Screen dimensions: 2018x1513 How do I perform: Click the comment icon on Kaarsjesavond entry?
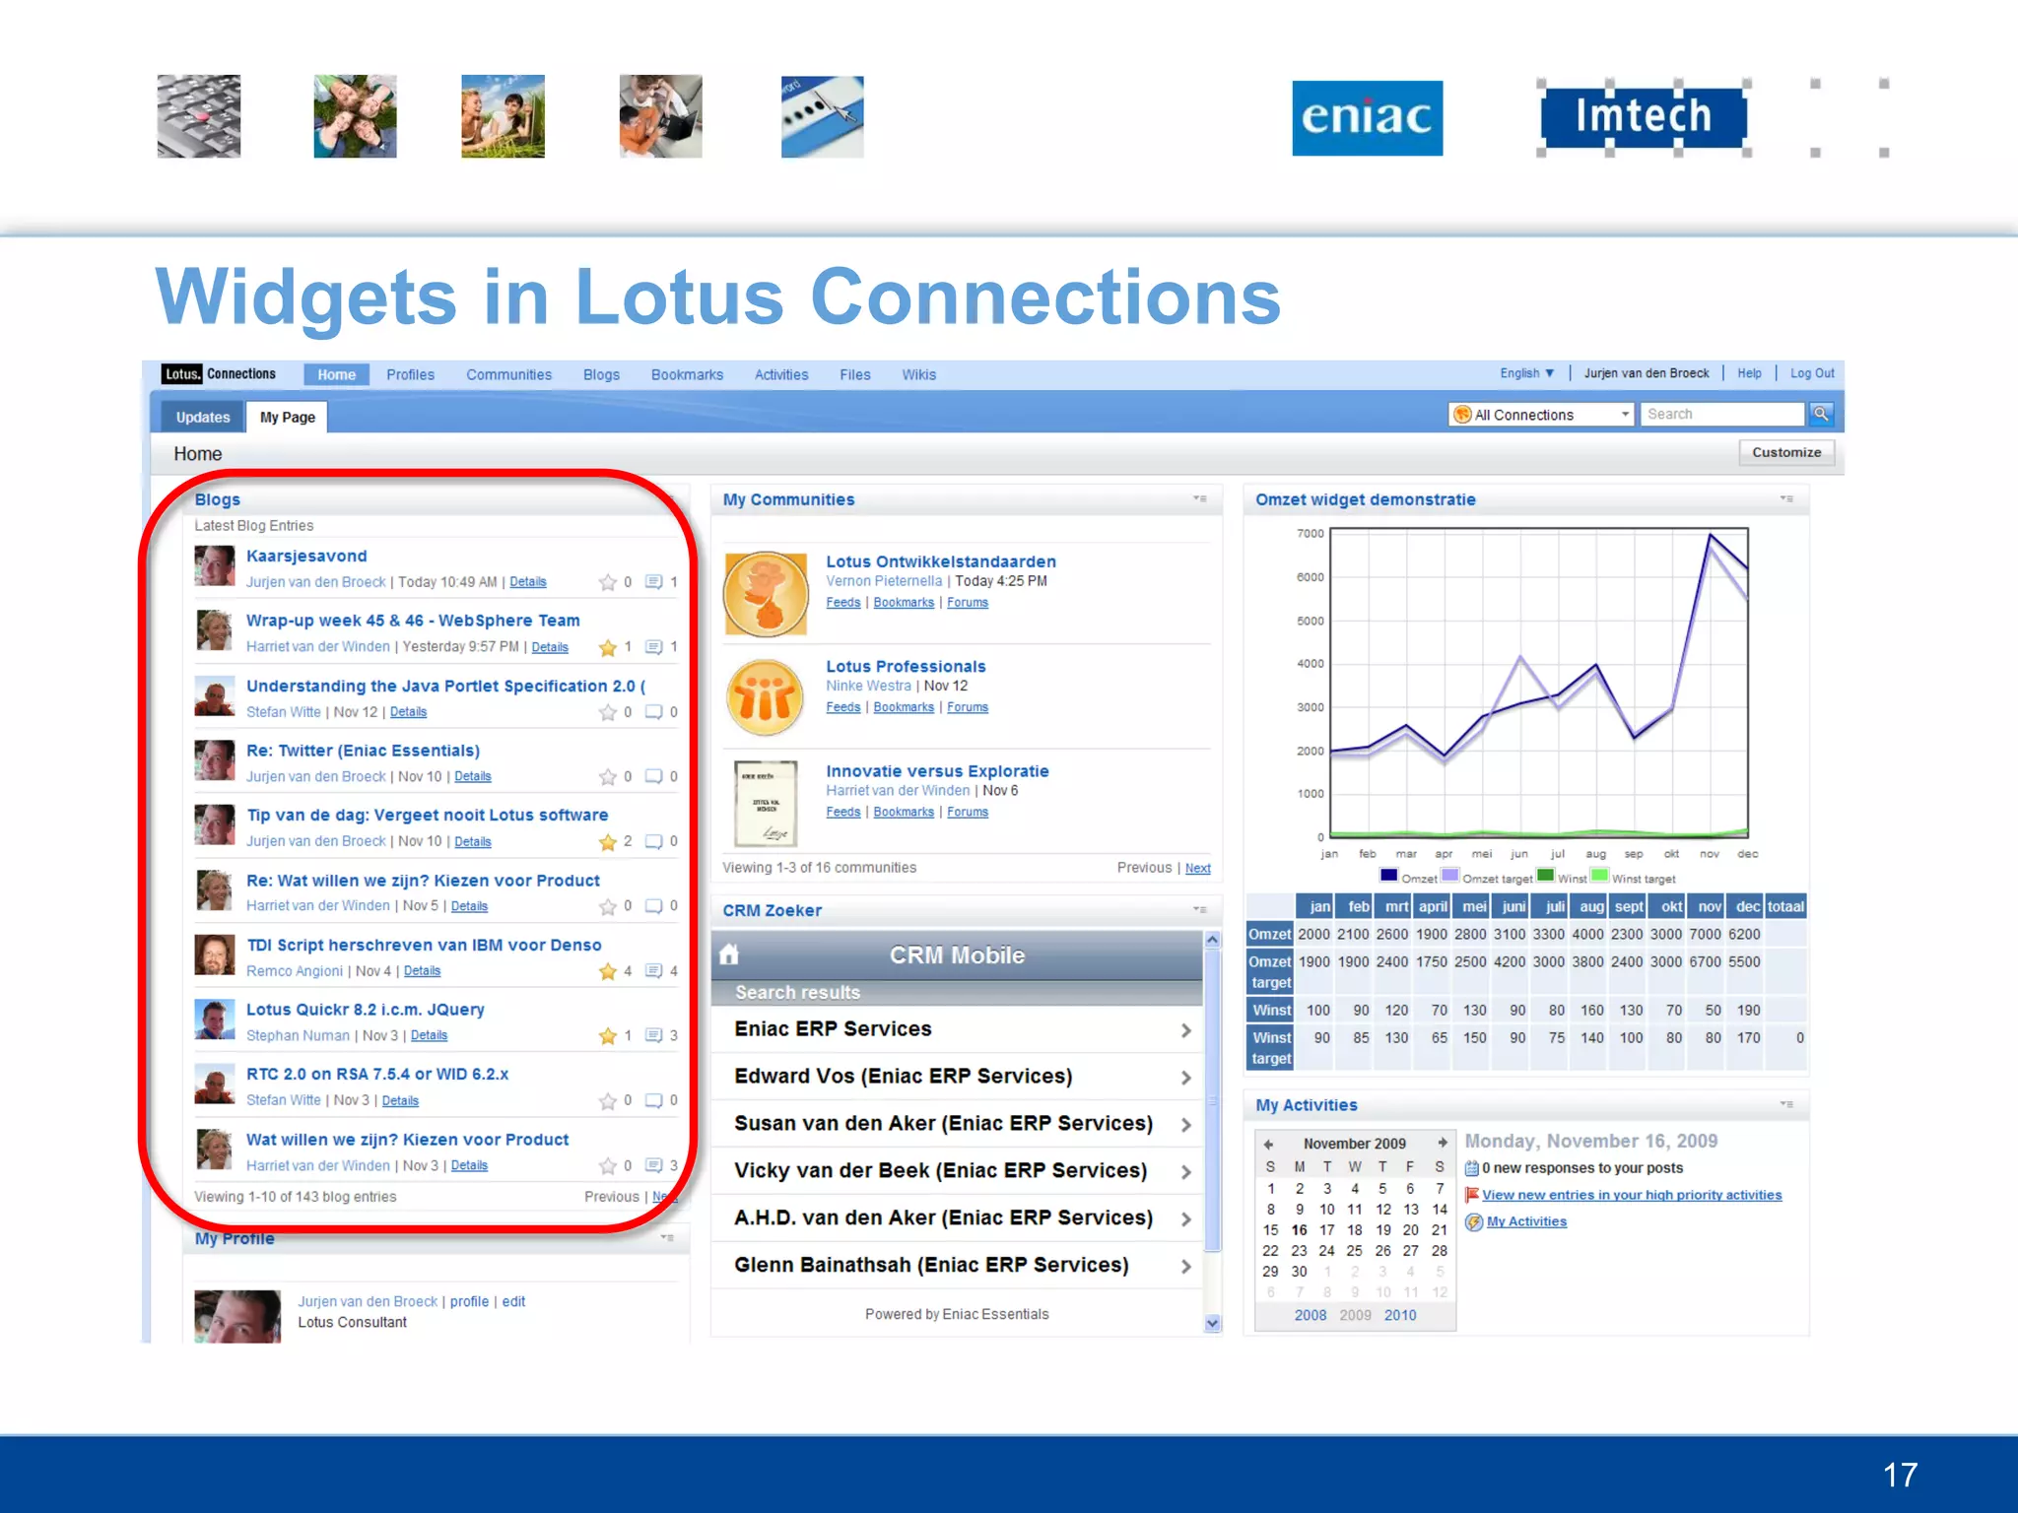[x=653, y=582]
